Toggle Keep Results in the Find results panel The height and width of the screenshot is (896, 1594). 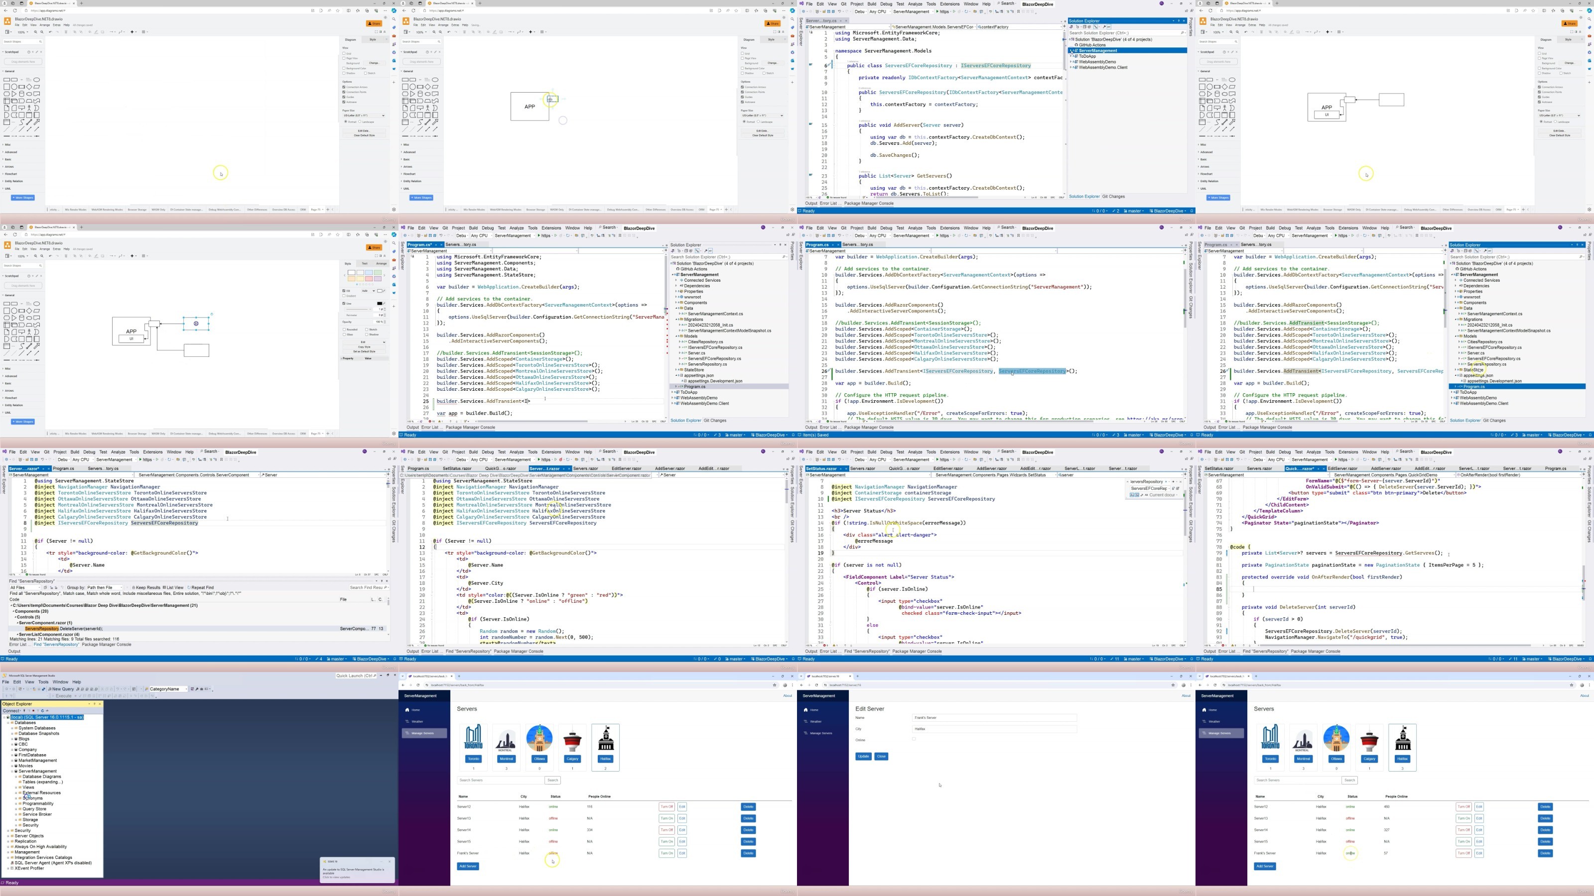pyautogui.click(x=146, y=587)
